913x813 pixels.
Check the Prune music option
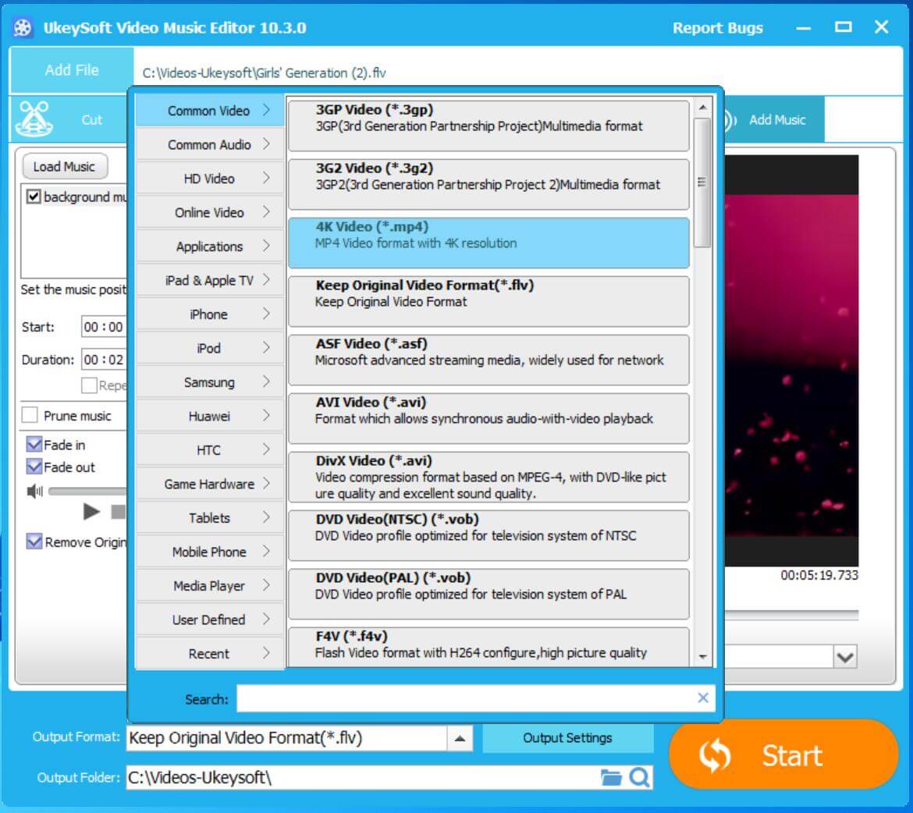click(30, 415)
